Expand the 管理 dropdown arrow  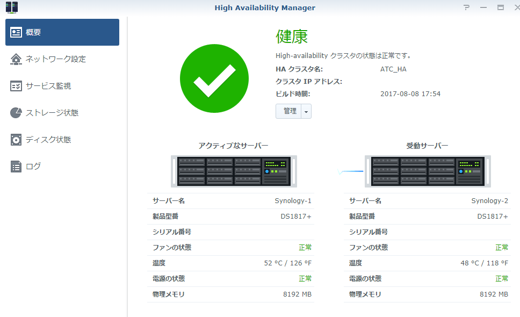point(306,111)
